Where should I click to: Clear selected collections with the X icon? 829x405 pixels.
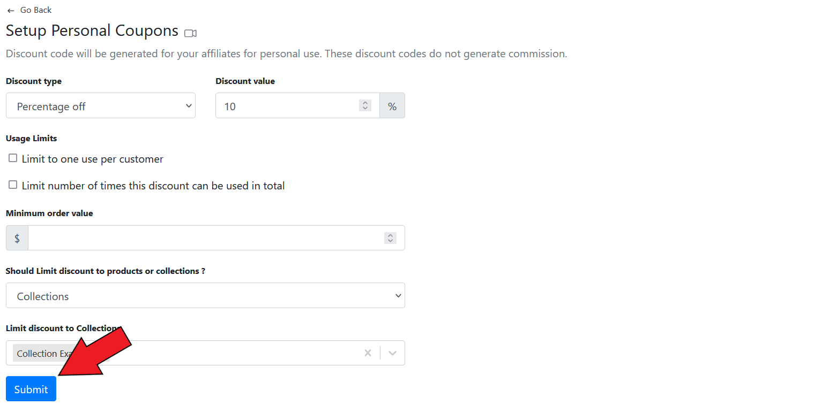(368, 353)
